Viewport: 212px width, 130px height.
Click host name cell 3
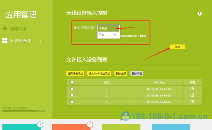(107, 89)
